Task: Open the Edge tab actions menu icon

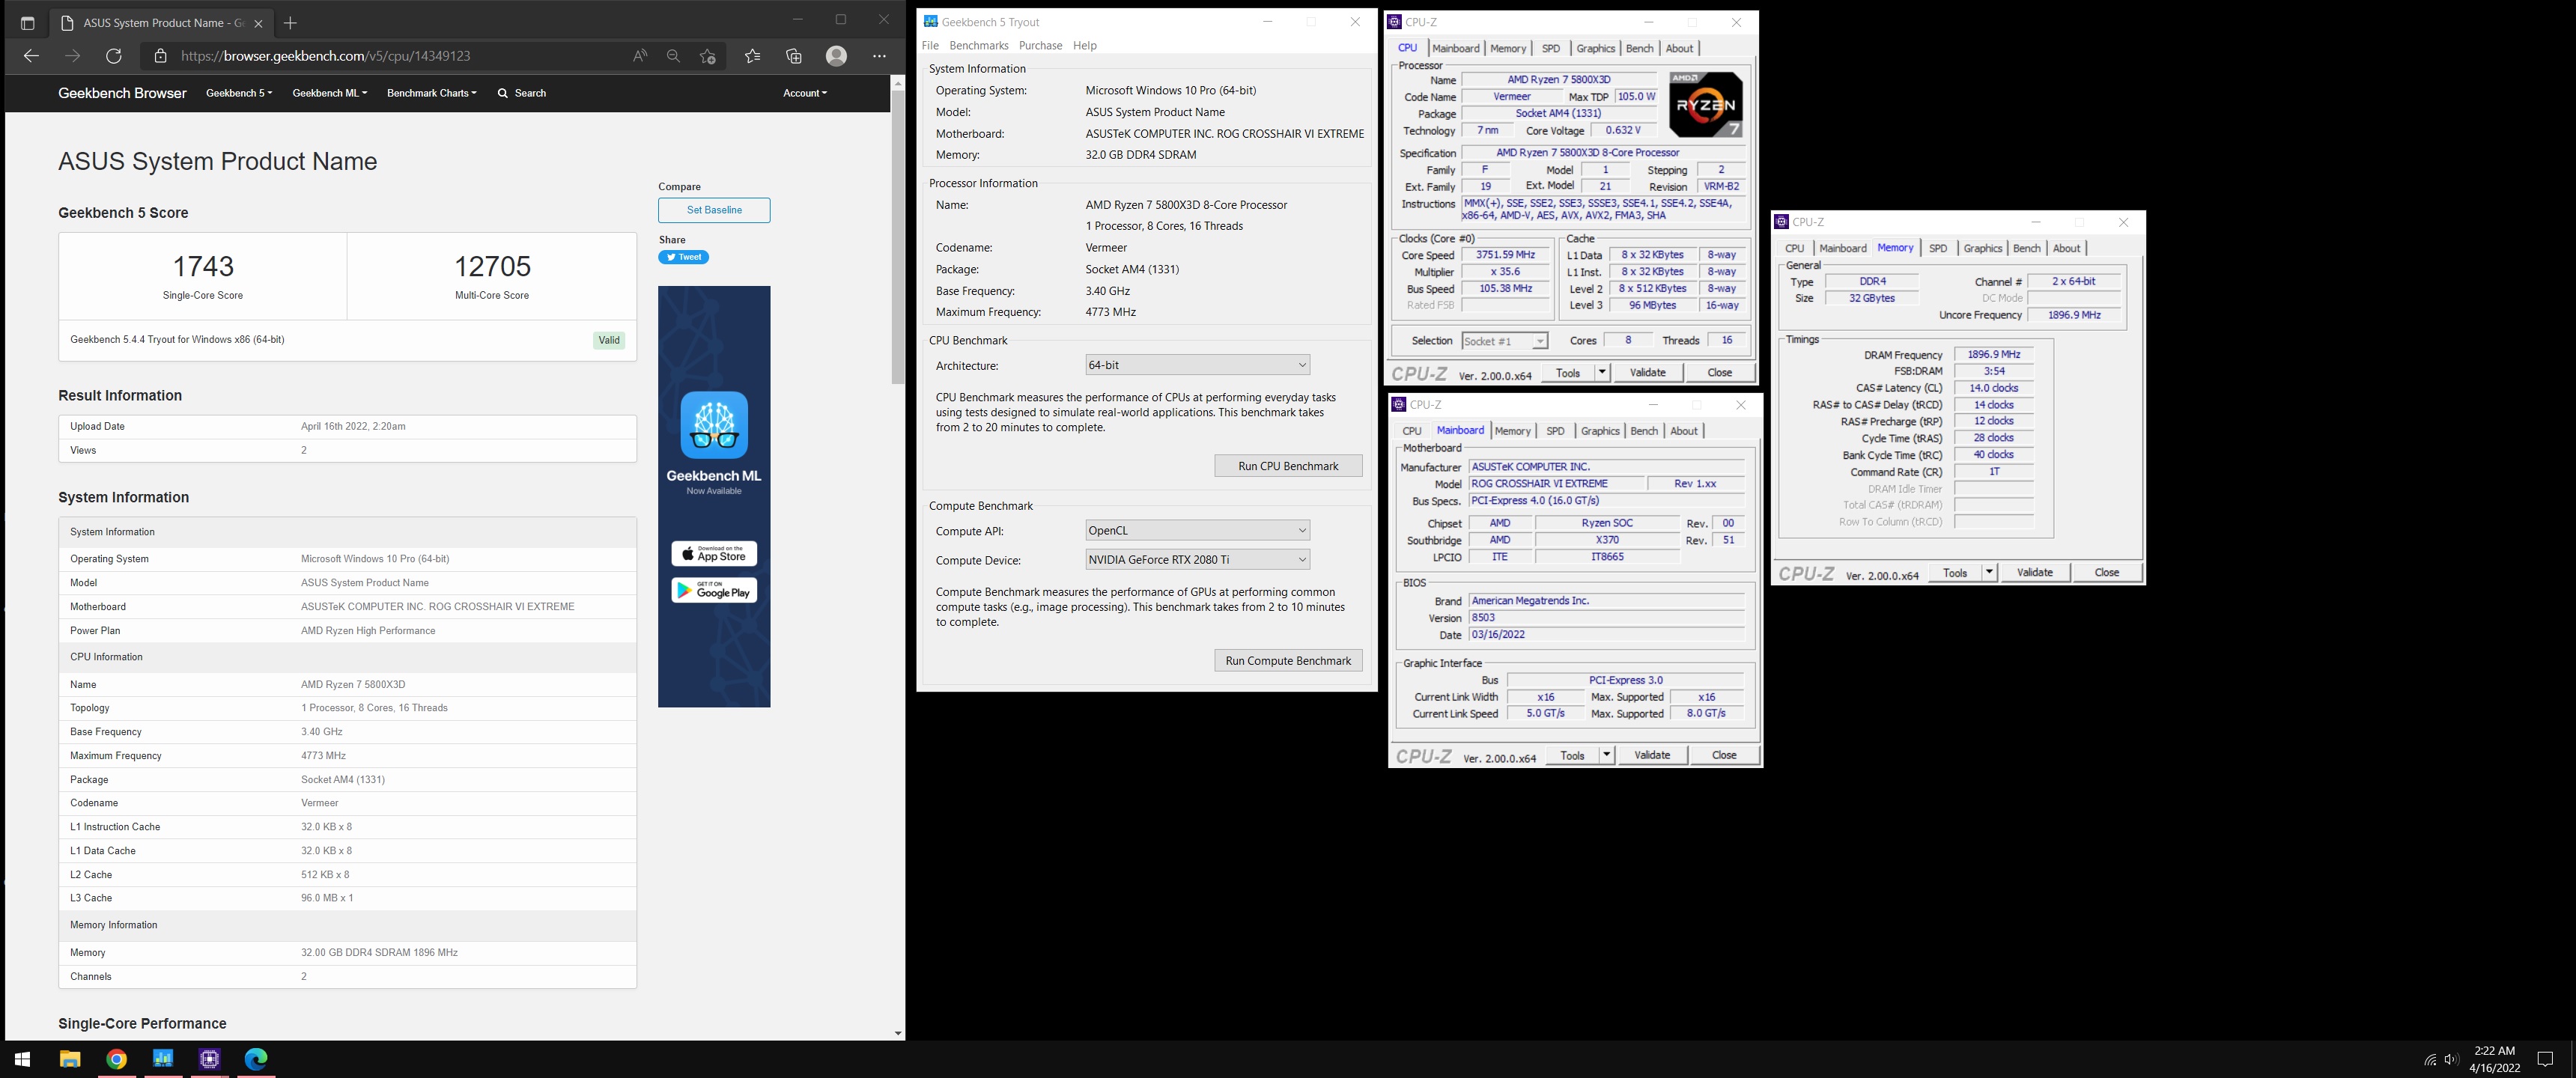Action: click(27, 23)
